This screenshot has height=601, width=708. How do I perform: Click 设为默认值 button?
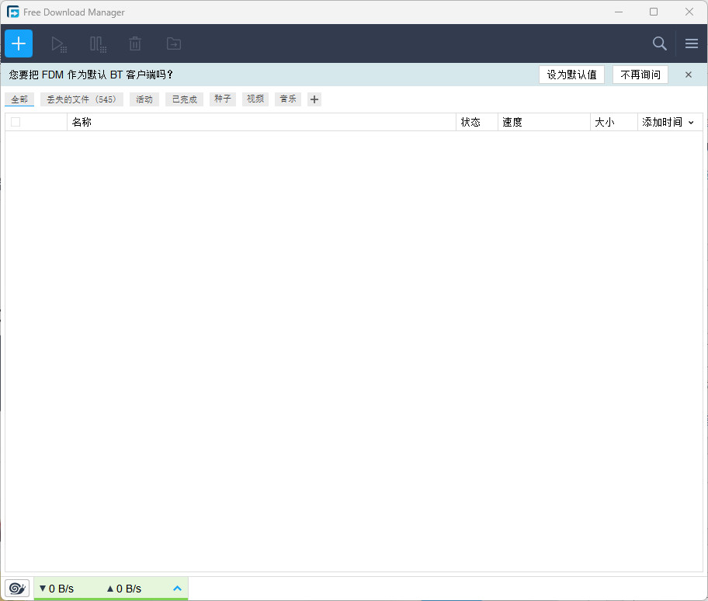click(571, 75)
